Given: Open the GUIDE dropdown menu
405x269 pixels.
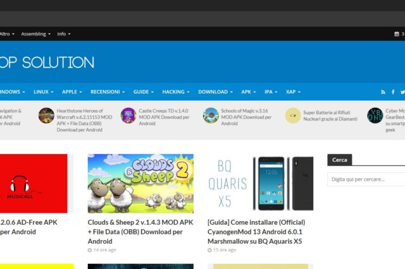Looking at the screenshot, I should 144,92.
